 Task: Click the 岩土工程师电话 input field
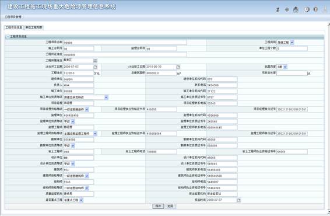tap(162, 152)
